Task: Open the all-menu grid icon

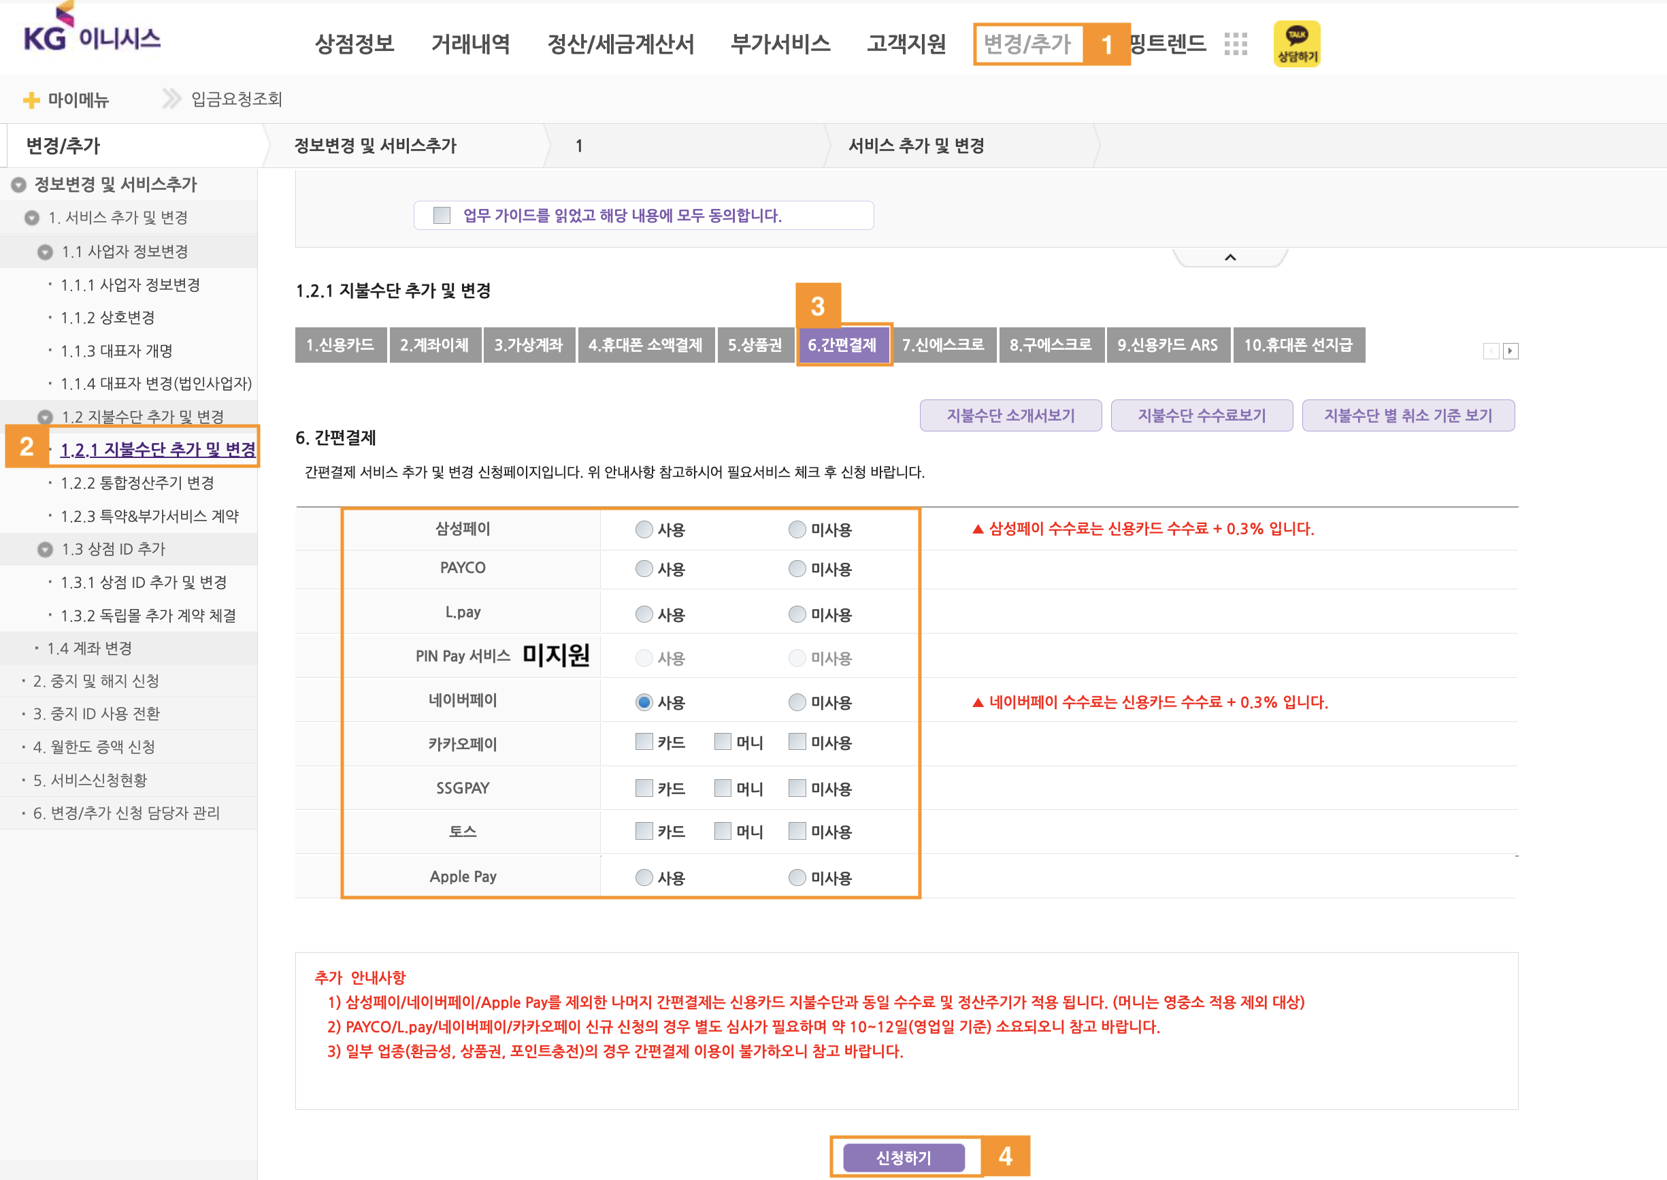Action: tap(1236, 44)
